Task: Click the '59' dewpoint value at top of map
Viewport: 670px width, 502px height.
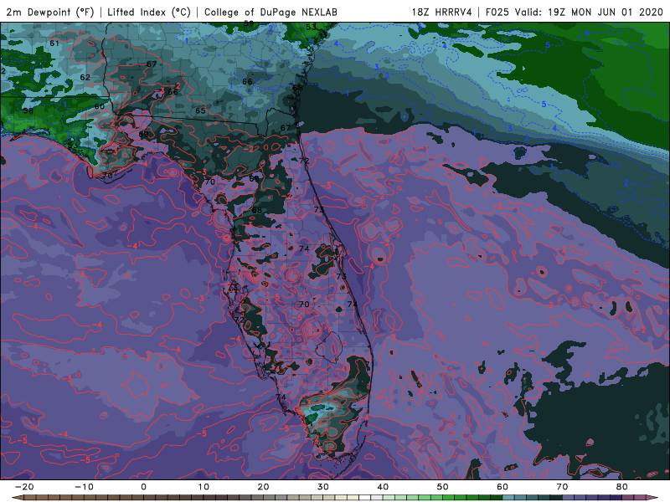Action: [x=248, y=23]
